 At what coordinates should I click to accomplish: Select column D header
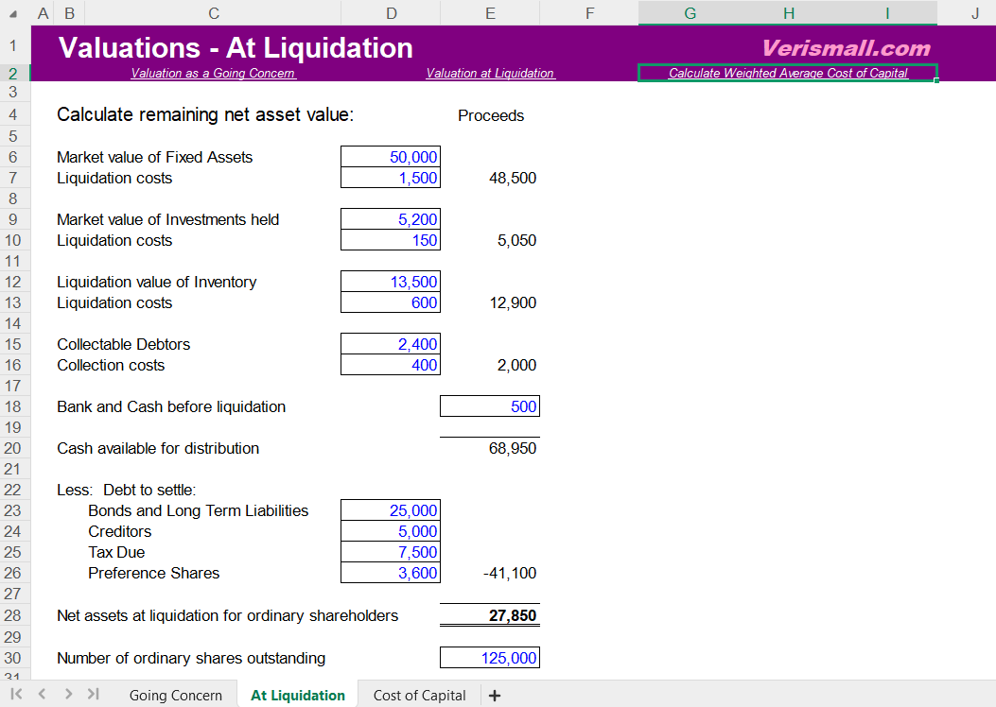[391, 13]
